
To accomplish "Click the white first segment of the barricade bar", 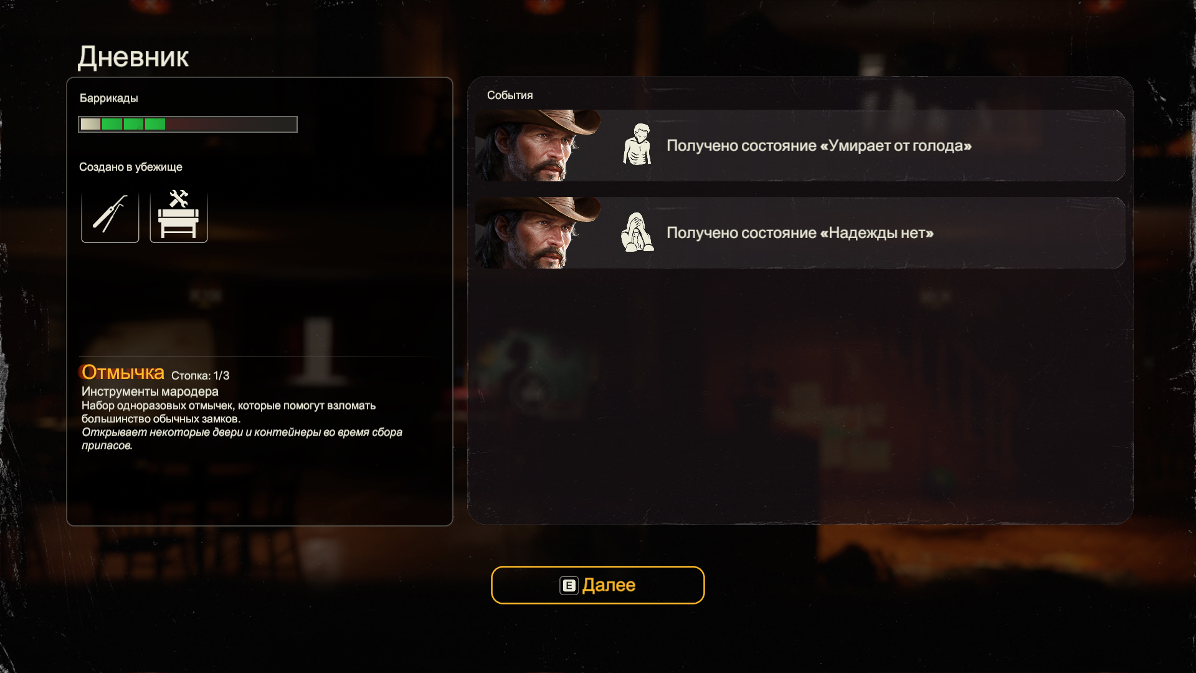I will tap(90, 124).
